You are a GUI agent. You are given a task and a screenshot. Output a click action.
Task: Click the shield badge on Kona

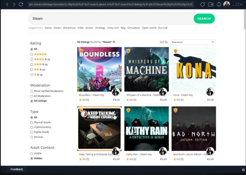pyautogui.click(x=176, y=51)
